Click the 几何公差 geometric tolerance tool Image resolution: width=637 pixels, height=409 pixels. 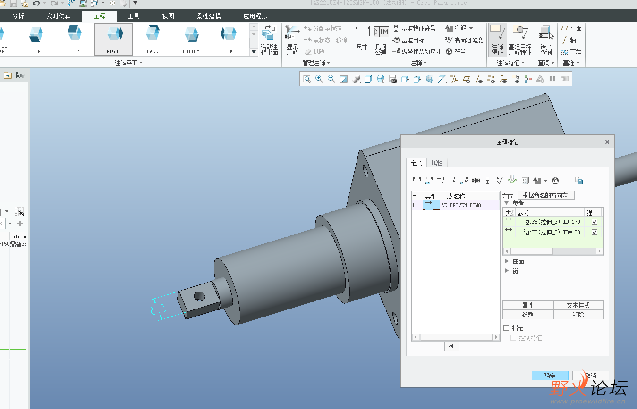381,40
